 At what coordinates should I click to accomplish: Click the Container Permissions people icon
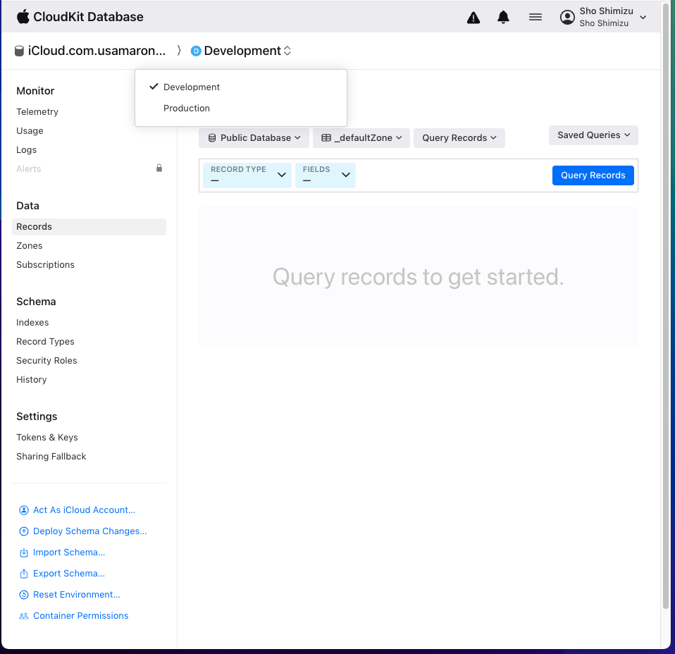point(24,616)
